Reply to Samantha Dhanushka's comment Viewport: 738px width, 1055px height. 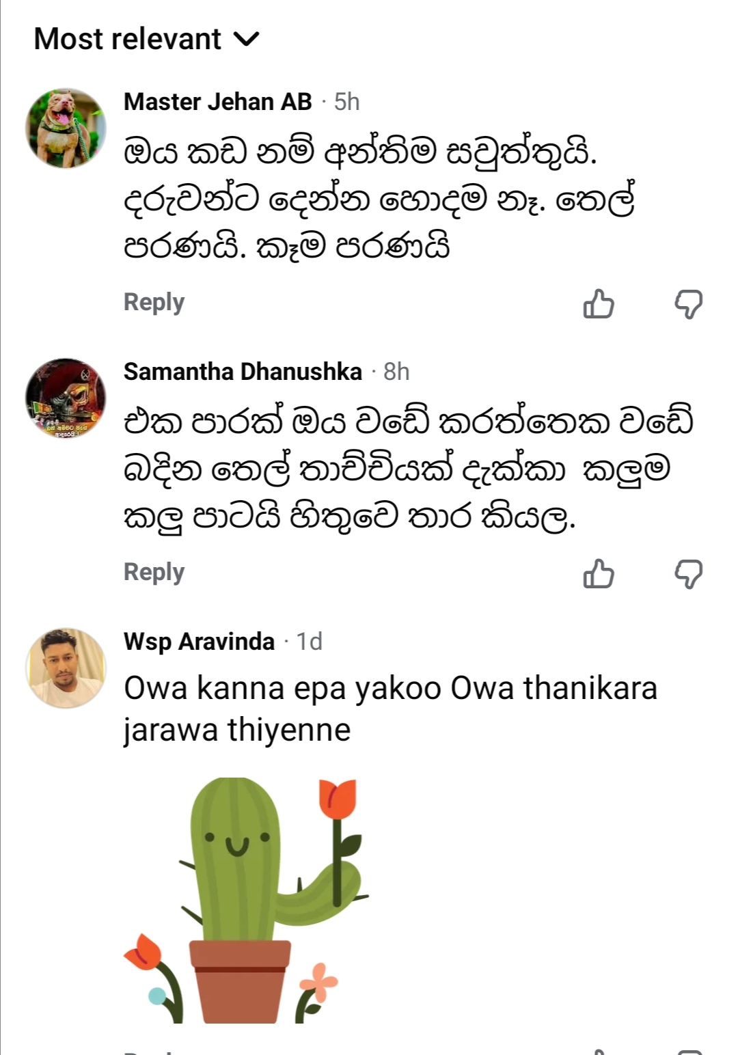tap(154, 572)
